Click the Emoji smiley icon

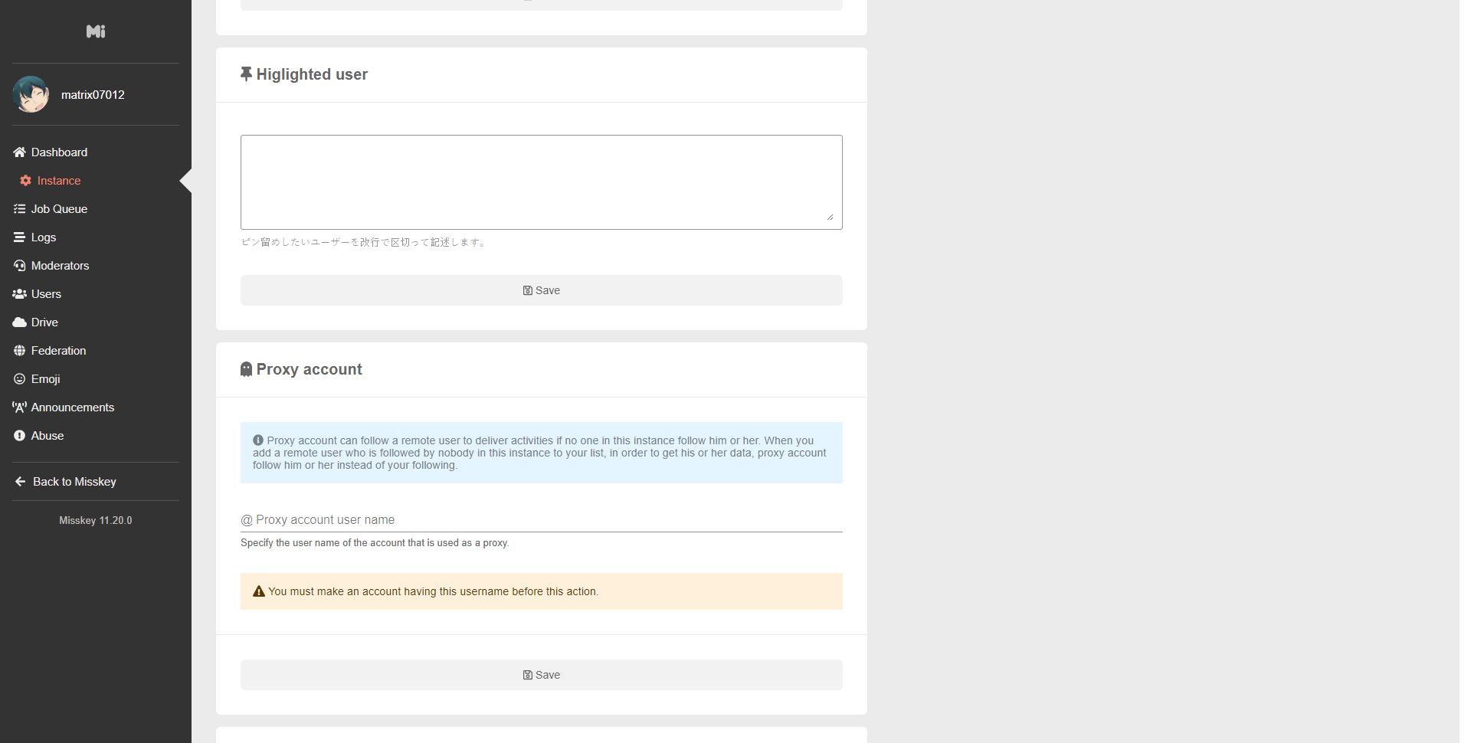(20, 379)
